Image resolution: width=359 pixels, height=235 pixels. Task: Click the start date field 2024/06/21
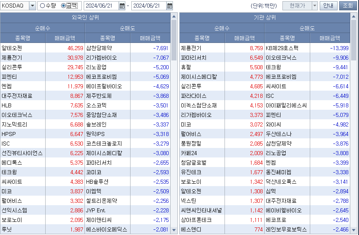pos(102,6)
